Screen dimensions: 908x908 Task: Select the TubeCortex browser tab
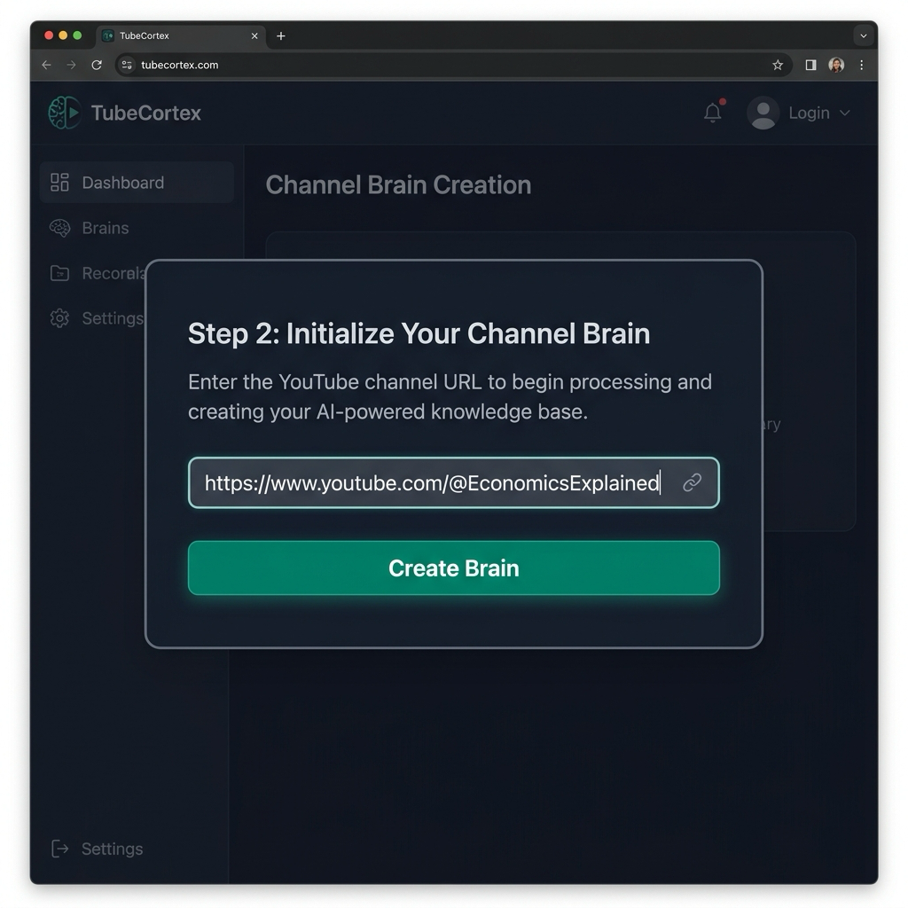181,35
